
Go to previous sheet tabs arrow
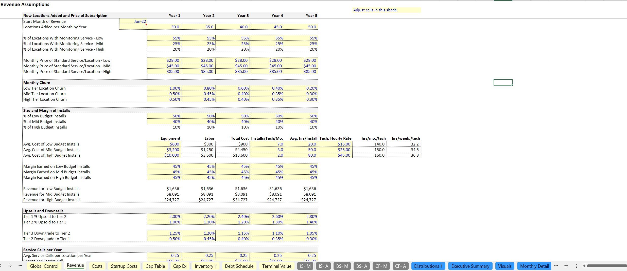[1, 266]
